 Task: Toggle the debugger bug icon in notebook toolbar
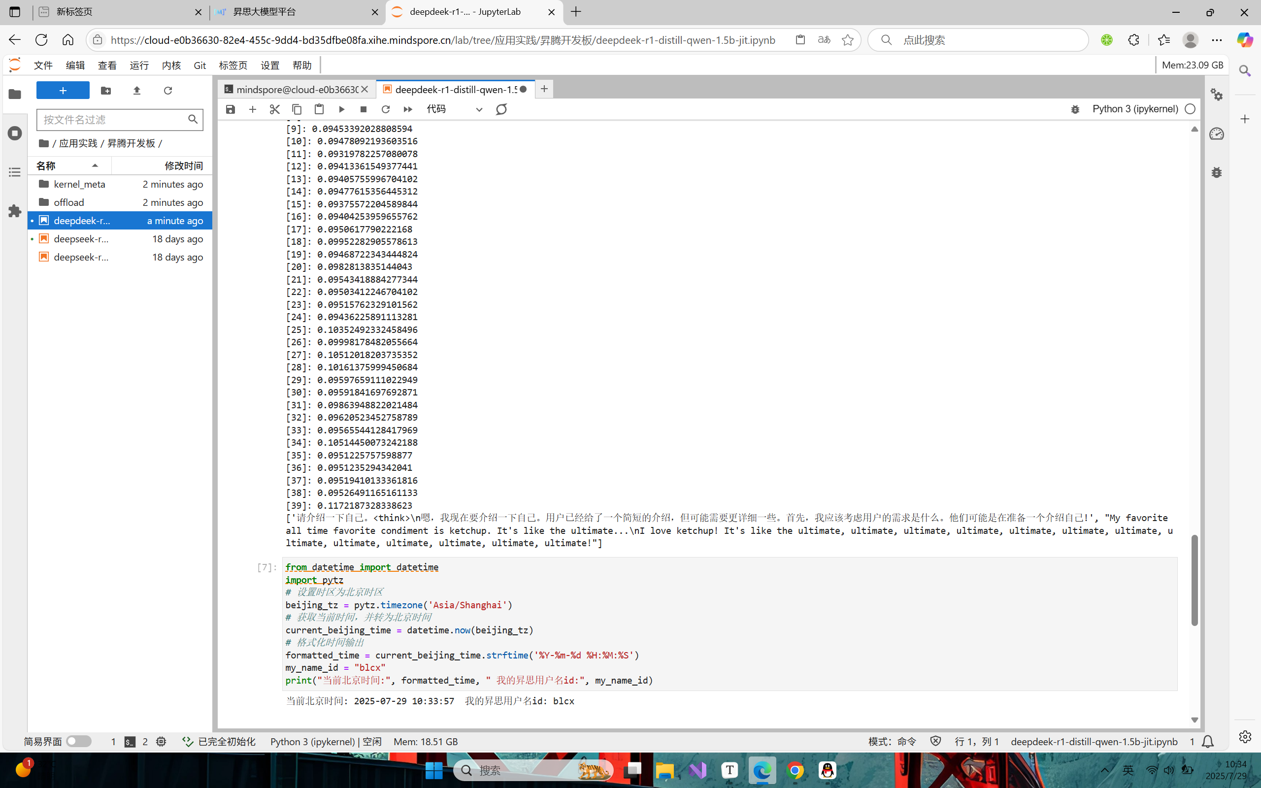point(1075,109)
